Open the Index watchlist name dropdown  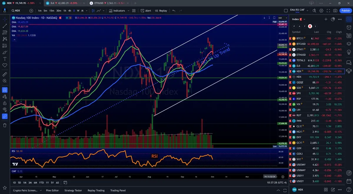[x=304, y=19]
